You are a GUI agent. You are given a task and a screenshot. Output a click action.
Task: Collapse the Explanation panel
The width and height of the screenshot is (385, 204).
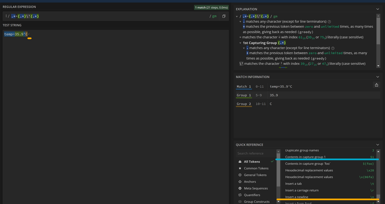[x=378, y=9]
